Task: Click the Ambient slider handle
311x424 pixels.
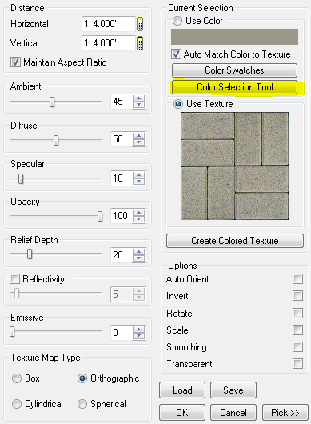Action: pos(52,102)
